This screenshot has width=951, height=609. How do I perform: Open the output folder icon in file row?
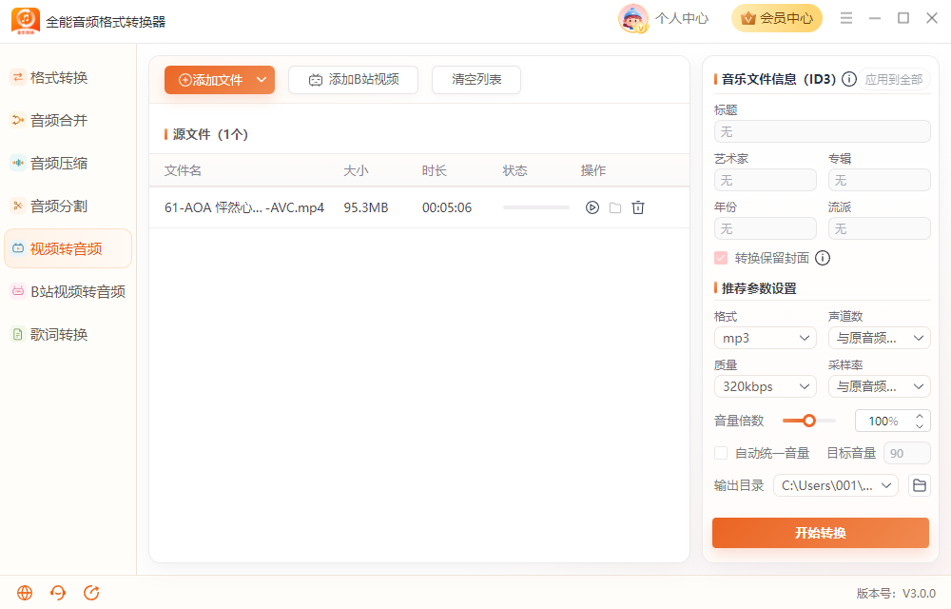point(615,207)
